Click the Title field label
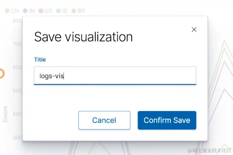This screenshot has height=155, width=233. 40,59
